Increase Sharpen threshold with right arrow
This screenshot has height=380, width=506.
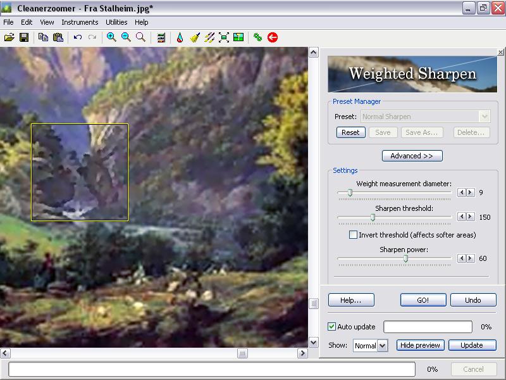[x=471, y=217]
